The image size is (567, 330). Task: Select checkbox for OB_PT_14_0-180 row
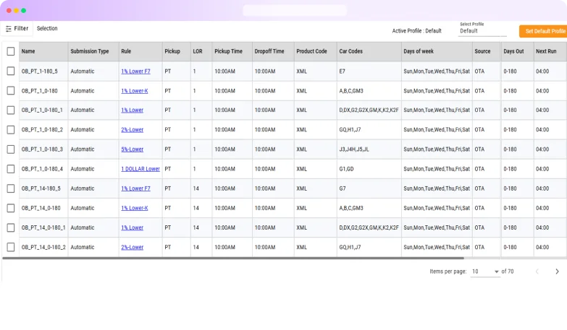tap(11, 208)
